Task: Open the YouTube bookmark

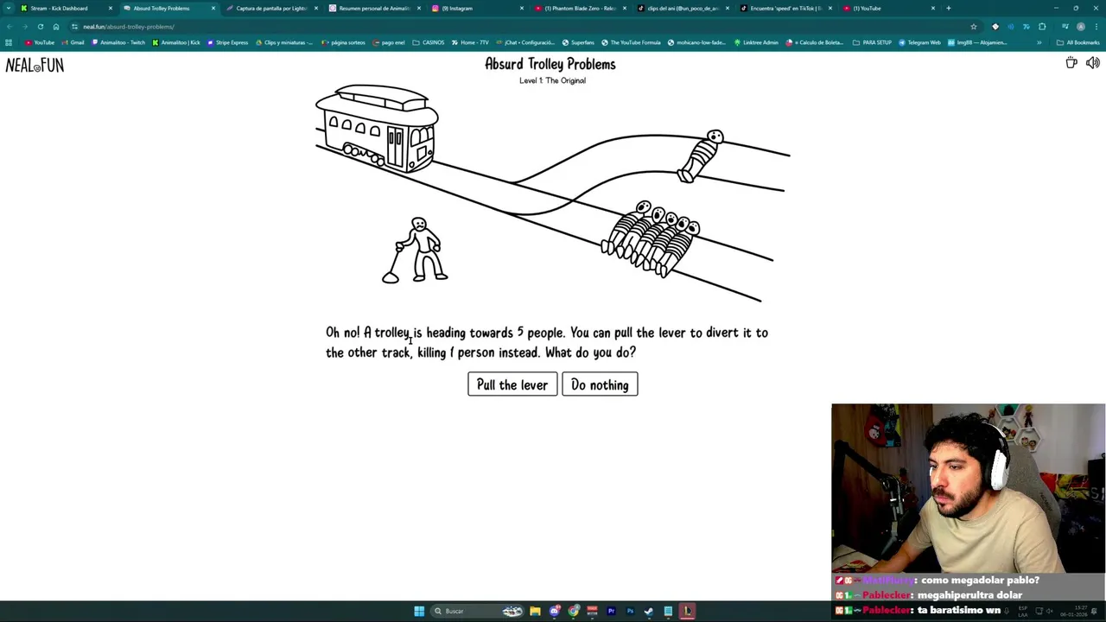Action: [x=40, y=42]
